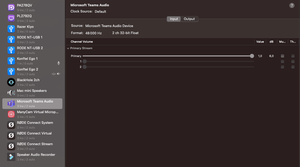Switch to the Output tab
300x167 pixels.
189,19
